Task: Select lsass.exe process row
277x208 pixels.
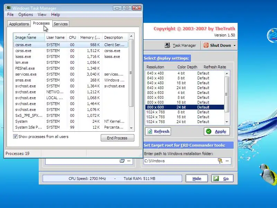Action: 71,57
